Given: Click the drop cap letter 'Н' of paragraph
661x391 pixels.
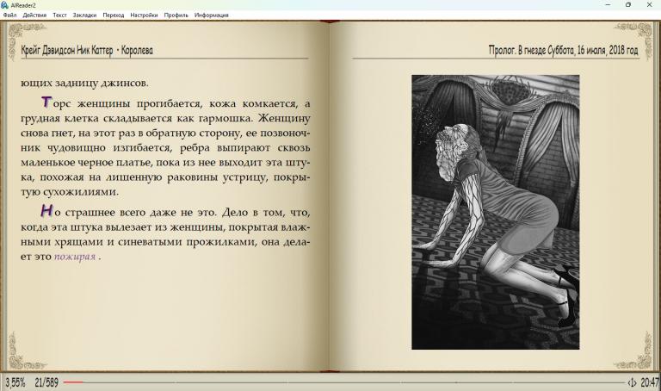Looking at the screenshot, I should pyautogui.click(x=46, y=210).
